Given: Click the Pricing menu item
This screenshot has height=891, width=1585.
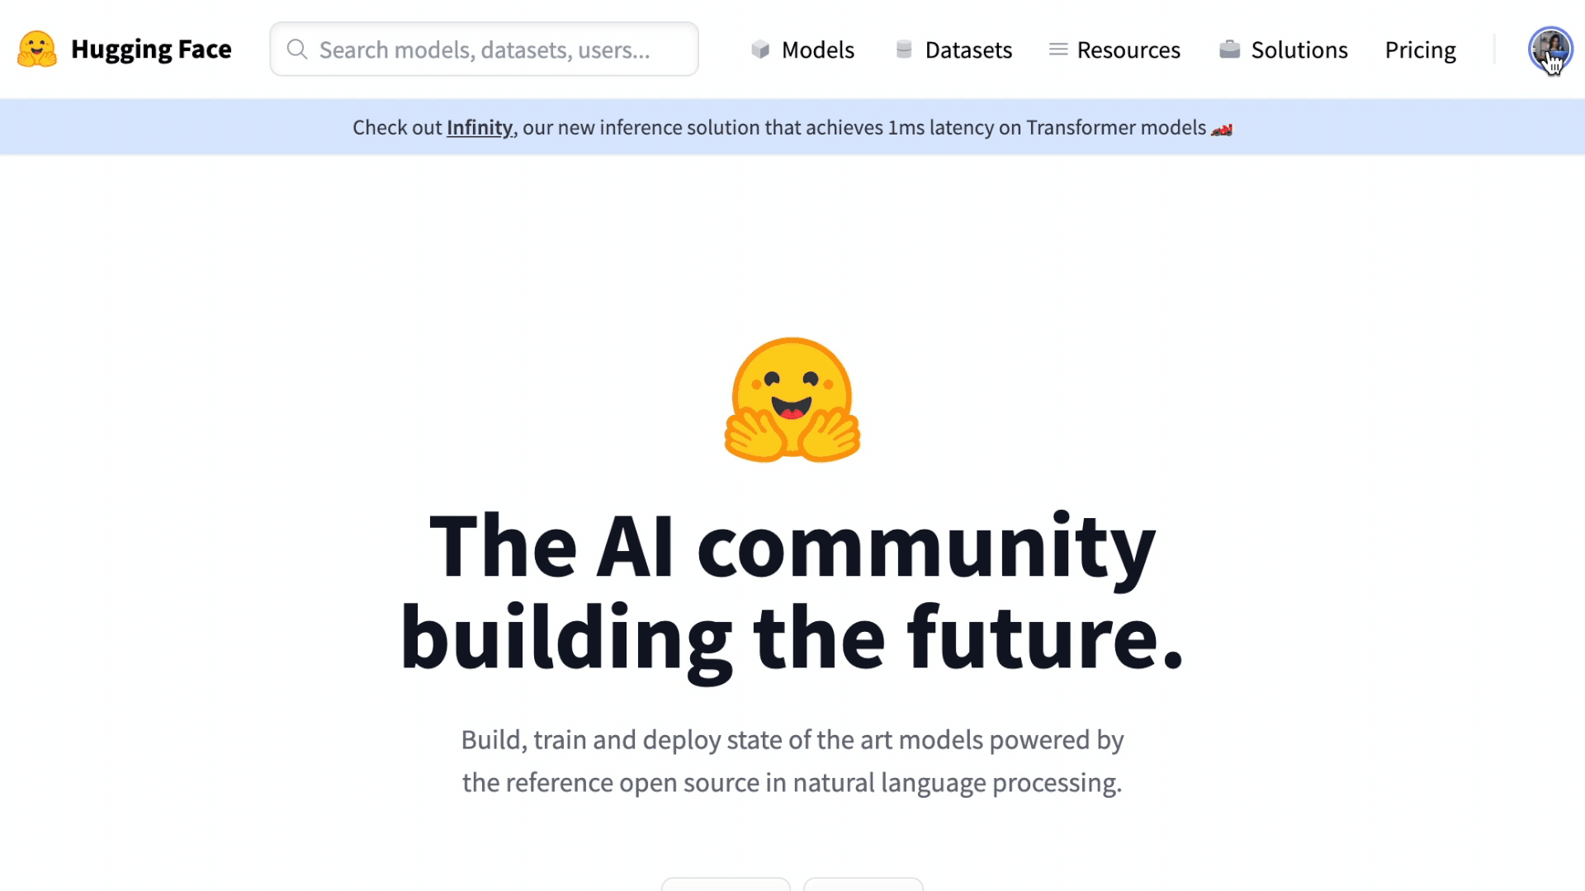Looking at the screenshot, I should [1421, 49].
